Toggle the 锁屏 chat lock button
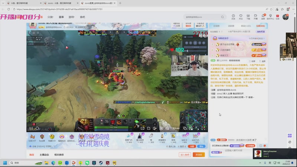The height and width of the screenshot is (167, 297). tap(252, 61)
